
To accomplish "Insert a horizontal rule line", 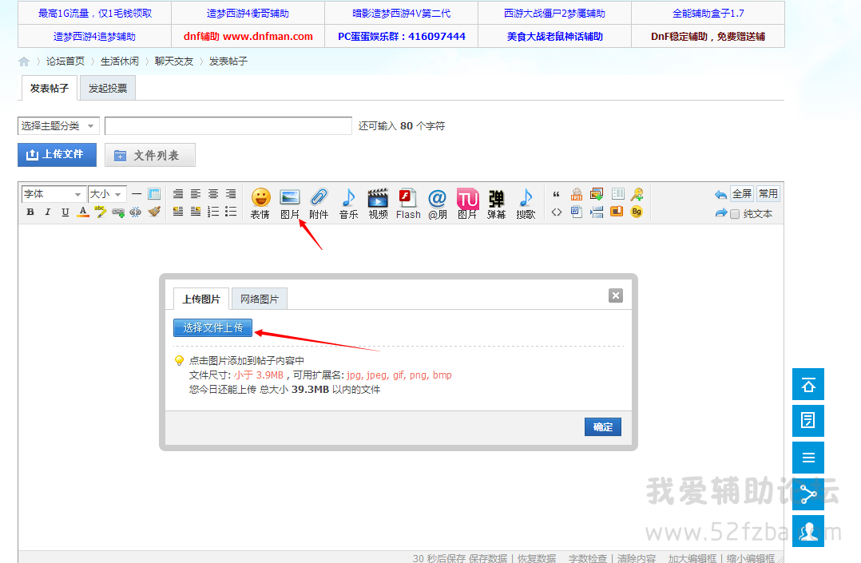I will point(137,194).
